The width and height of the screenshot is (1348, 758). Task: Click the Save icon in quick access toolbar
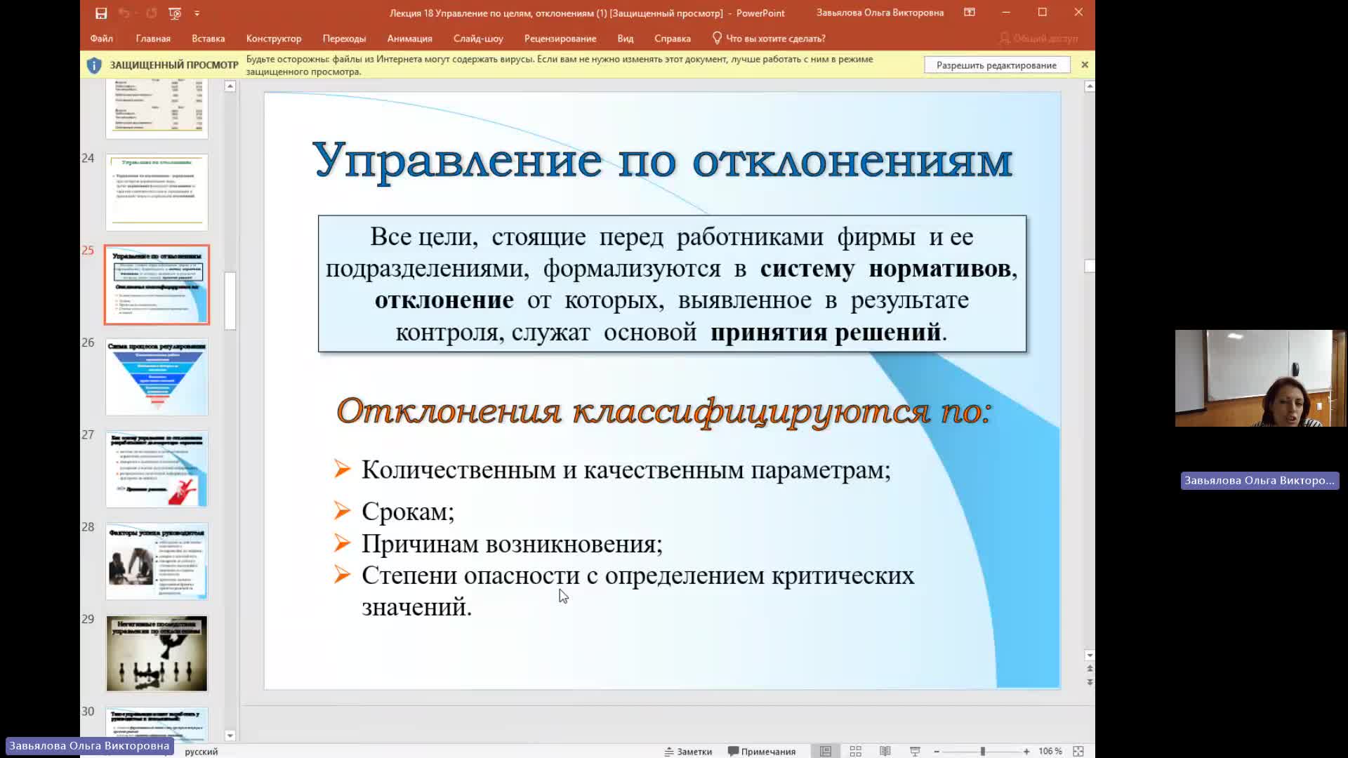[x=101, y=13]
